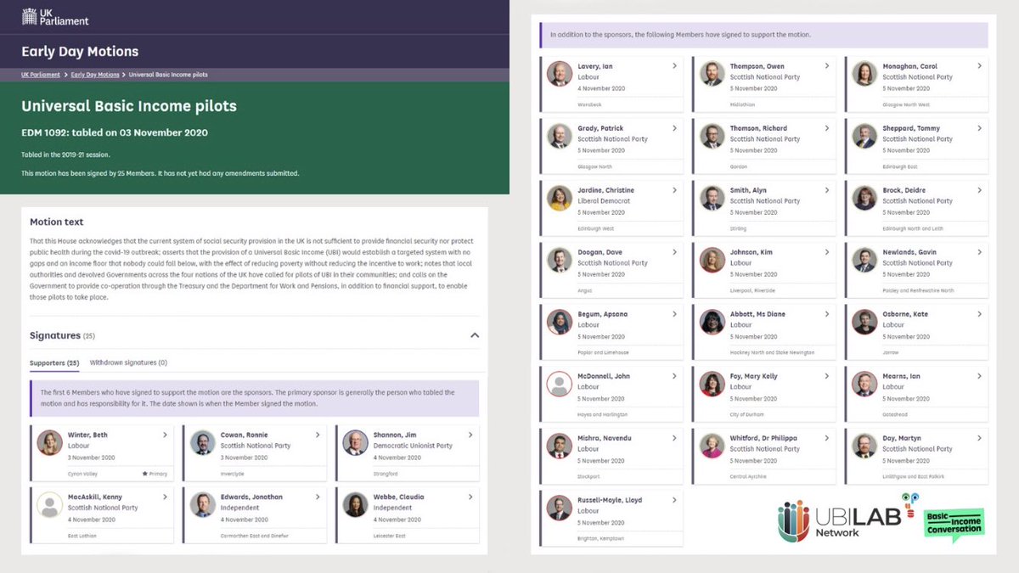Screen dimensions: 1019x573
Task: Click the chevron on Monaghan, Carol card
Action: click(979, 65)
